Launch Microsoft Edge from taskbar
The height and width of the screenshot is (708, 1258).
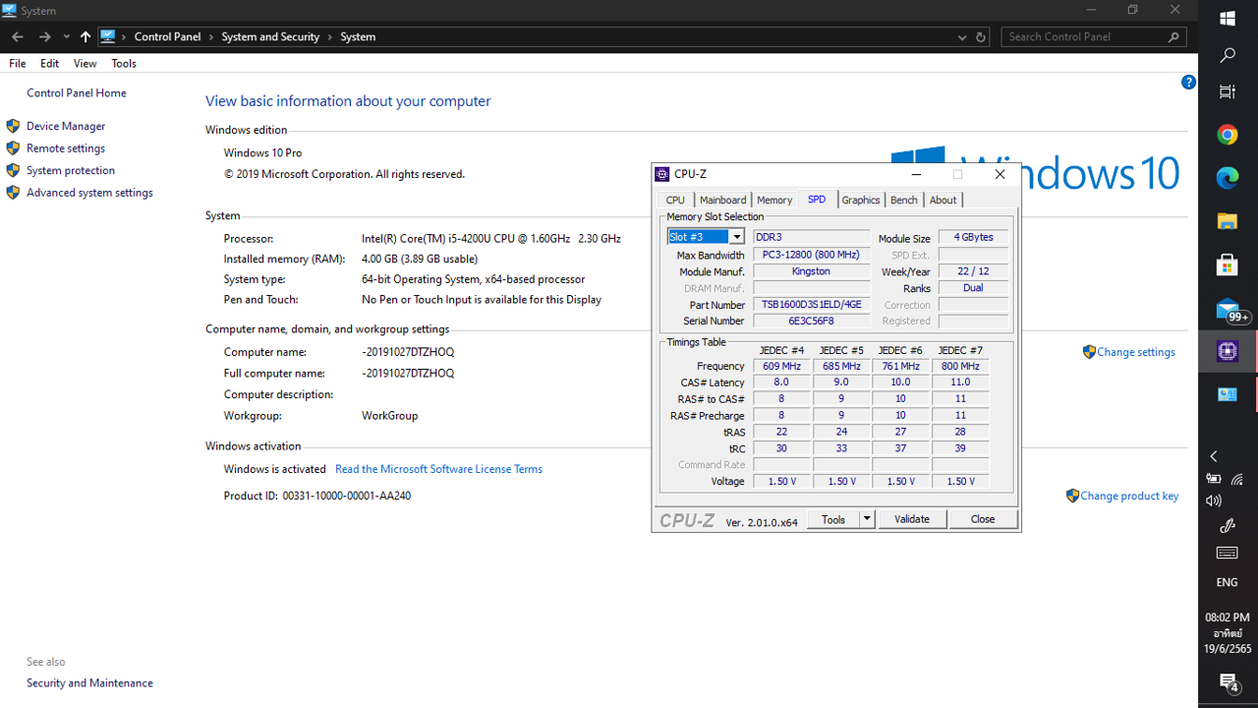click(x=1228, y=178)
